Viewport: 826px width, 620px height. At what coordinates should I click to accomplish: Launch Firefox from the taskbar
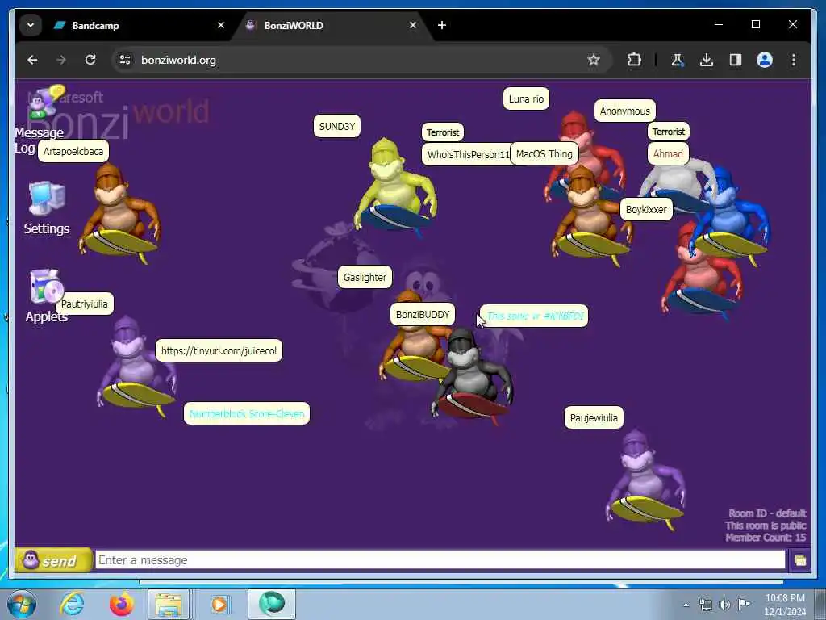pyautogui.click(x=121, y=604)
